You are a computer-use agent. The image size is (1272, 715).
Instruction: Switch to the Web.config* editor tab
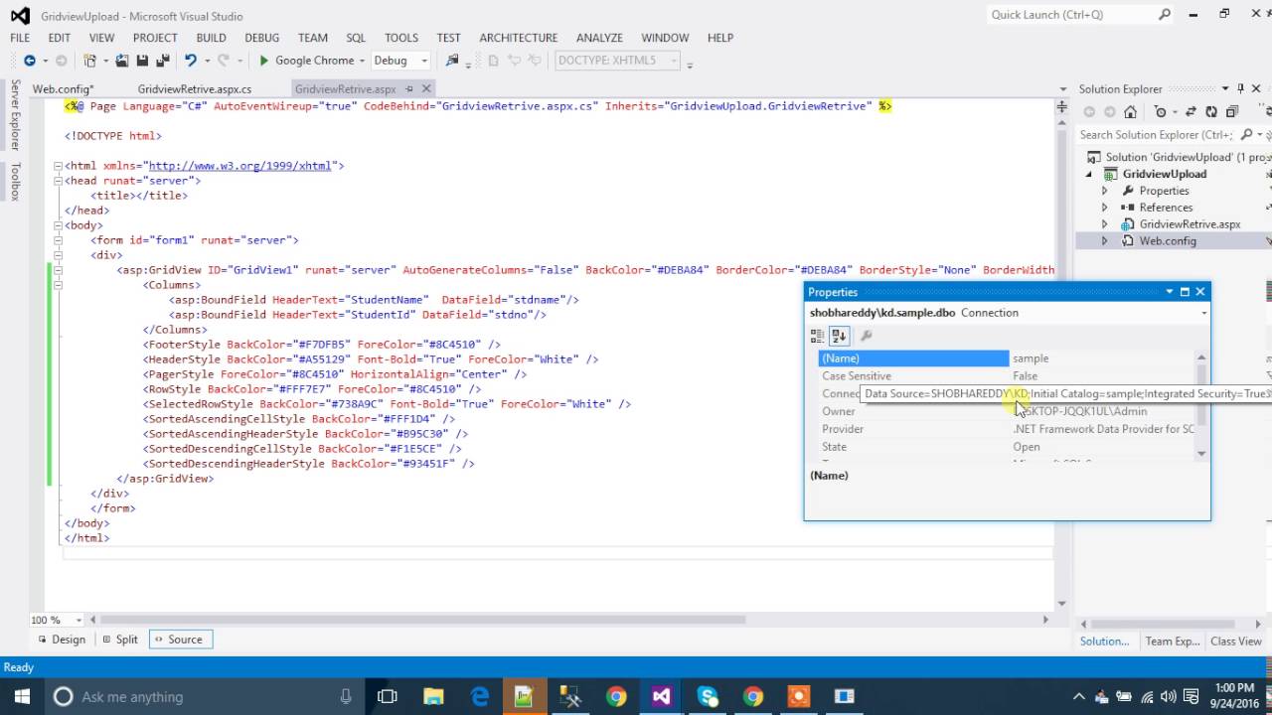pyautogui.click(x=63, y=89)
